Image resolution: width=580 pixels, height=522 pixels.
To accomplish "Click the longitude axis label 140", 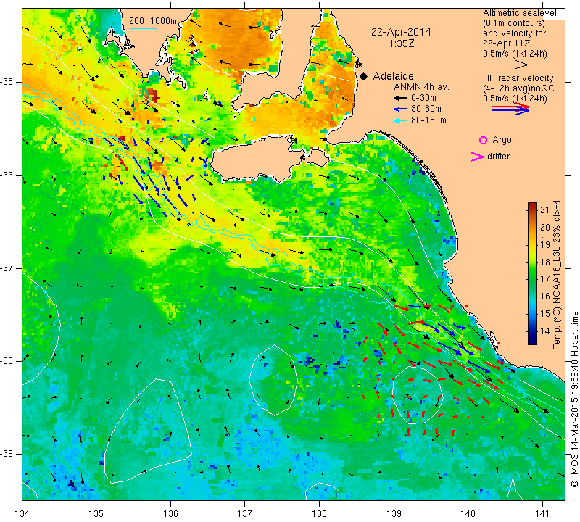I will 468,514.
